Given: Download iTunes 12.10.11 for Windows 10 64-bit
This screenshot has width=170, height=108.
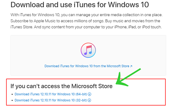Looking at the screenshot, I should click(x=51, y=94).
